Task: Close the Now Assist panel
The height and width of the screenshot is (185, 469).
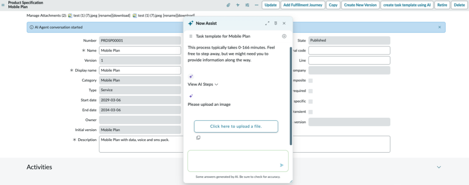Action: [x=284, y=23]
